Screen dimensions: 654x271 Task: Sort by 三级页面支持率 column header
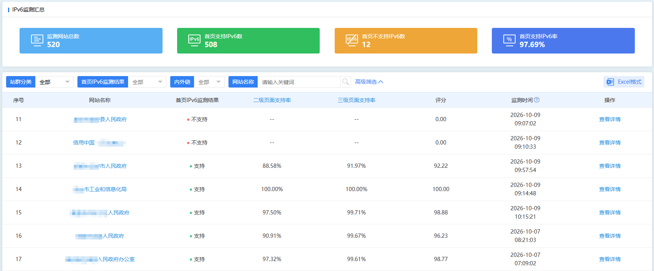point(356,100)
